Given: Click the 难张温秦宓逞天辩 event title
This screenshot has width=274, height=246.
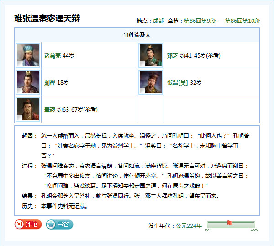Looking at the screenshot, I should tap(47, 19).
